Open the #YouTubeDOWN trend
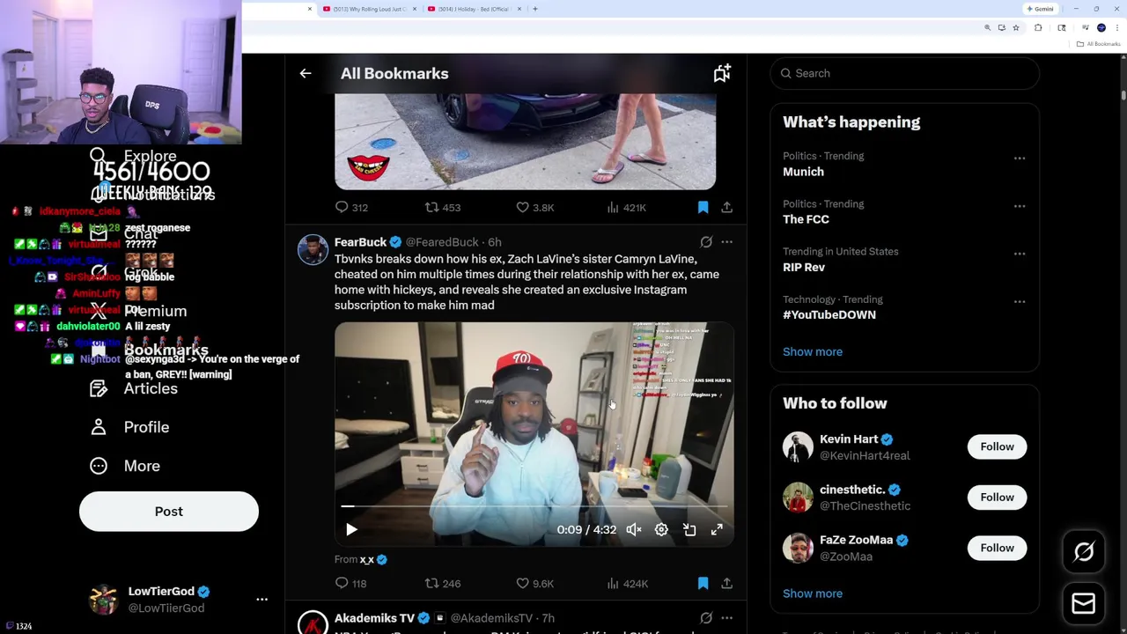This screenshot has height=634, width=1127. 829,314
